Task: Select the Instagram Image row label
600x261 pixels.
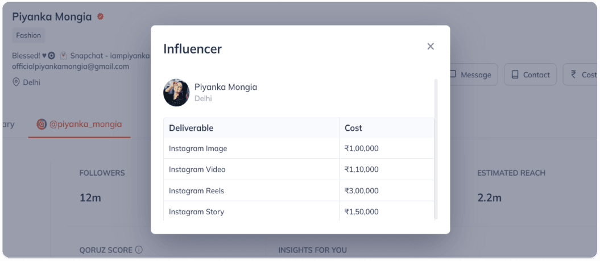Action: pos(198,148)
